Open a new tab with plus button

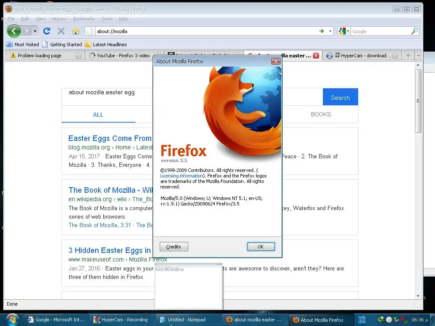pyautogui.click(x=408, y=56)
